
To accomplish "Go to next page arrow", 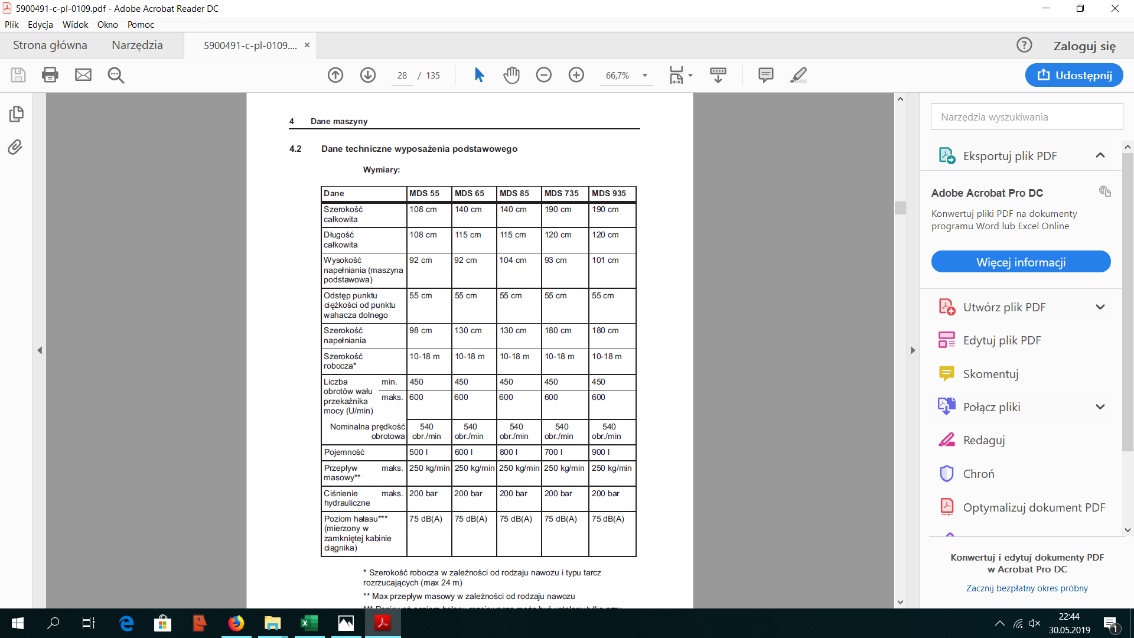I will (368, 75).
